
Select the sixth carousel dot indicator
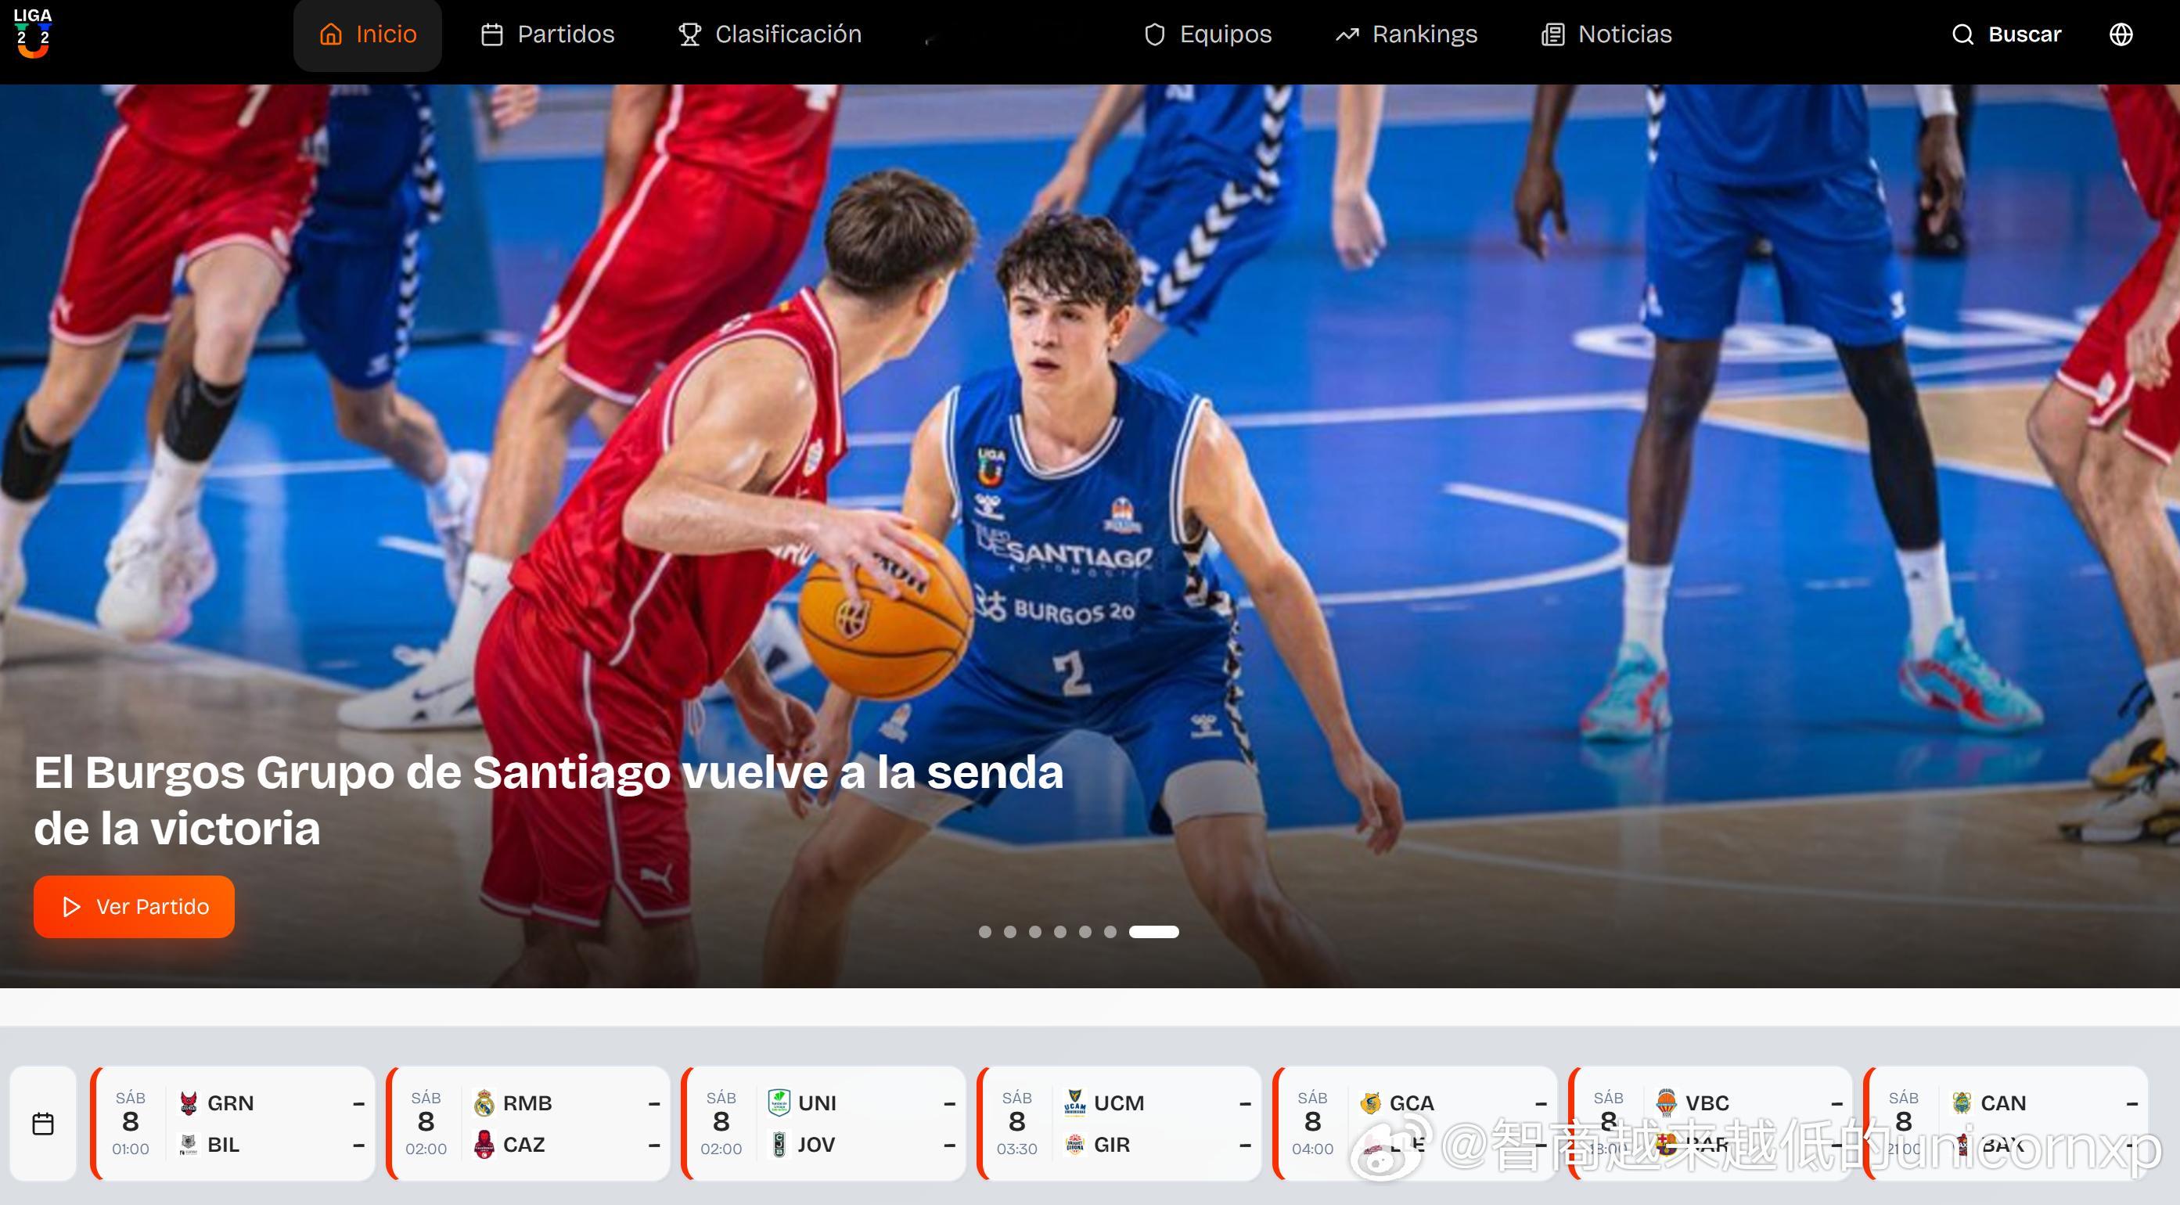point(1110,932)
